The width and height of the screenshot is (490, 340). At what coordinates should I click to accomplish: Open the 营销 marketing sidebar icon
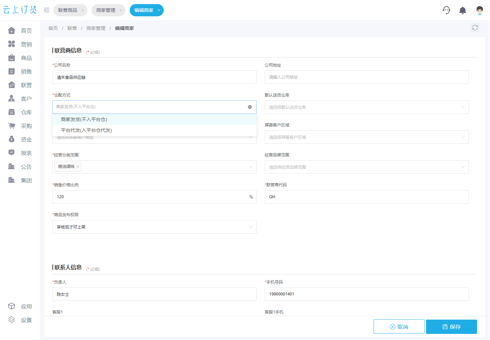tap(12, 44)
